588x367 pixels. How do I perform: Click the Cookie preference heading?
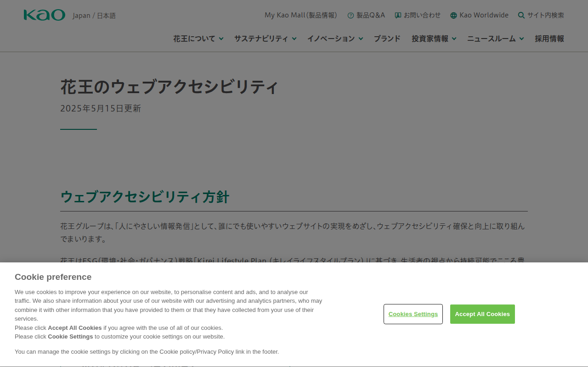point(53,277)
